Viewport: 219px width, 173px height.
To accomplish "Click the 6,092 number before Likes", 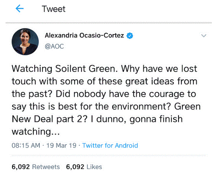I will coord(75,167).
